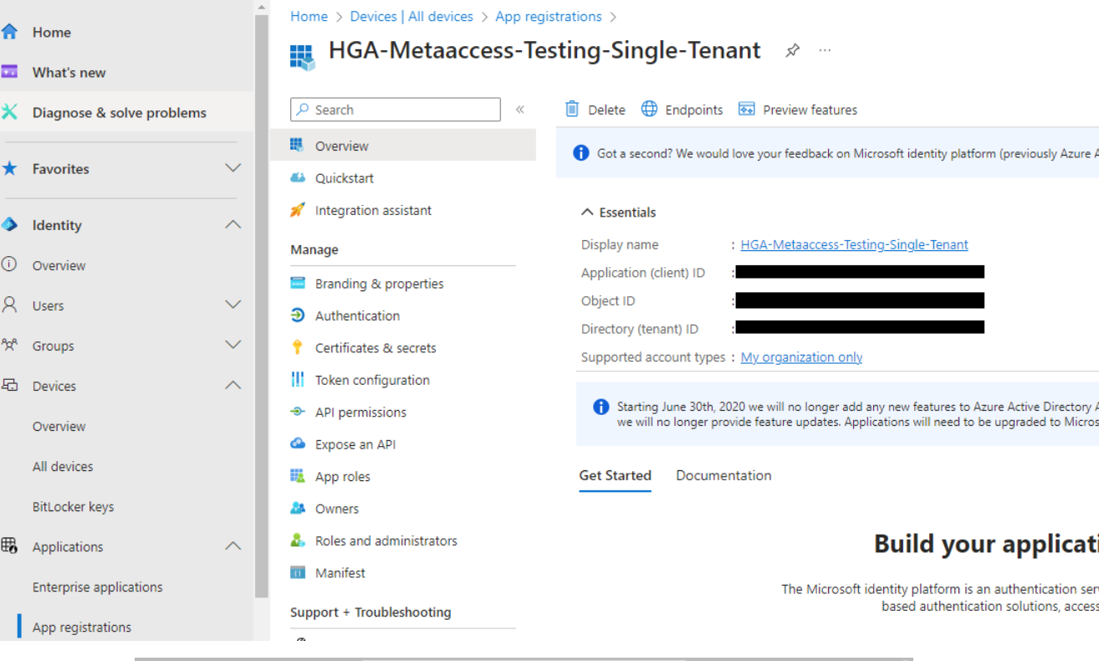Click the Manifest icon
This screenshot has width=1099, height=661.
[x=297, y=572]
